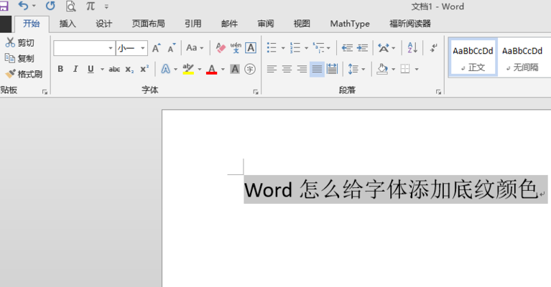Expand the font size 小一 dropdown

(x=143, y=48)
